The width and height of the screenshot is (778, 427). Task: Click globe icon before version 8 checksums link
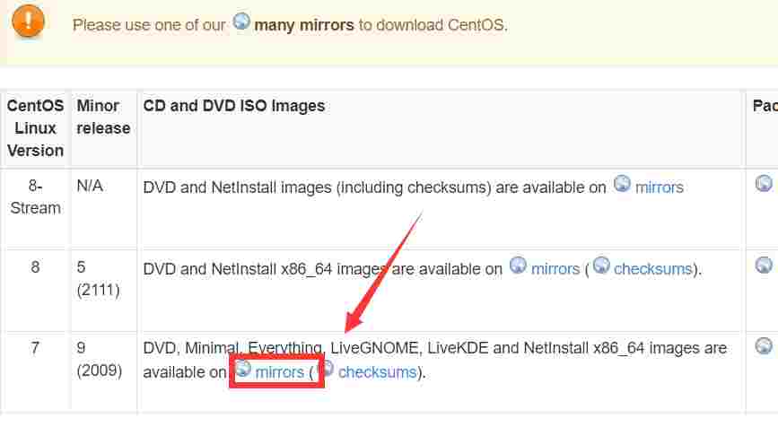(600, 266)
